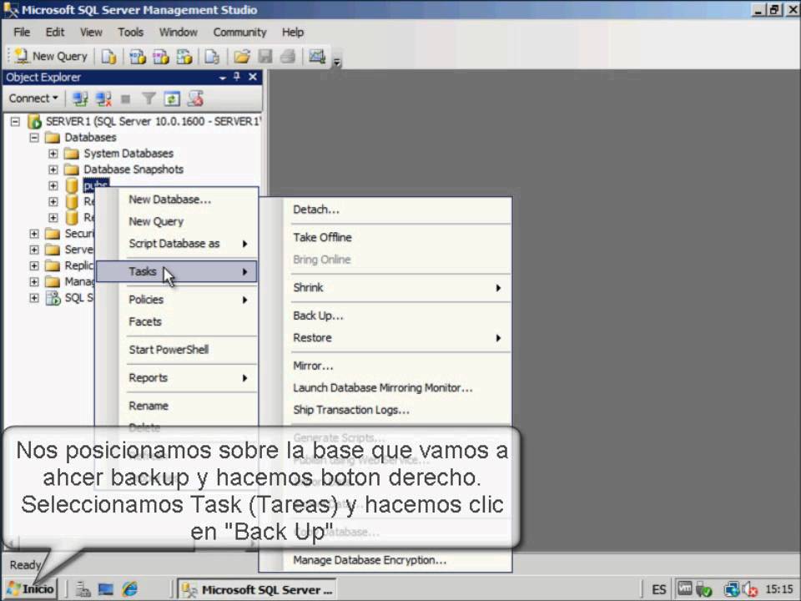Open the File menu
The height and width of the screenshot is (601, 801).
pyautogui.click(x=22, y=33)
